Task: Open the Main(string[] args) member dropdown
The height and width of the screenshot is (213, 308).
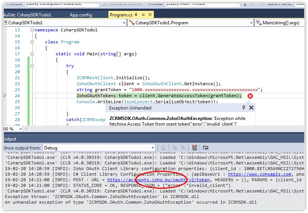Action: click(280, 23)
